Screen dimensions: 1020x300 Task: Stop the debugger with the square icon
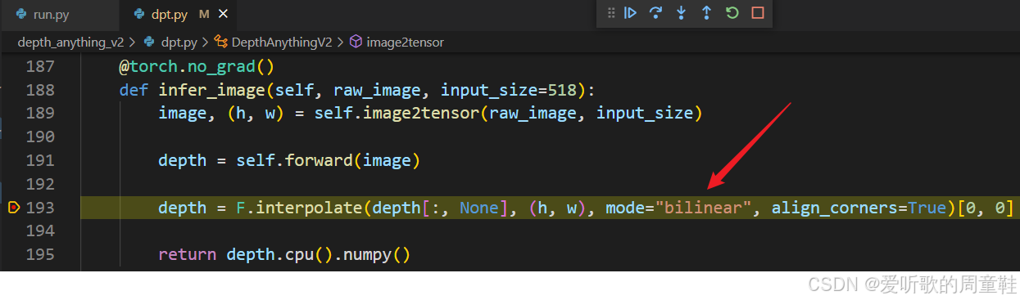pos(758,13)
